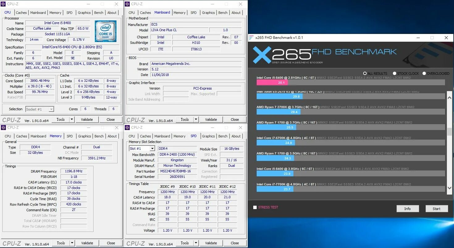Screen dimensions: 454x248
Task: Open CPU tab in SPD window
Action: [x=132, y=136]
